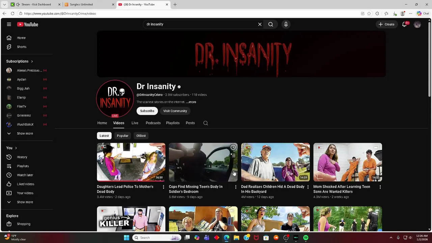This screenshot has width=432, height=243.
Task: Switch to Stream - Kick Dashboard browser tab
Action: pyautogui.click(x=36, y=4)
